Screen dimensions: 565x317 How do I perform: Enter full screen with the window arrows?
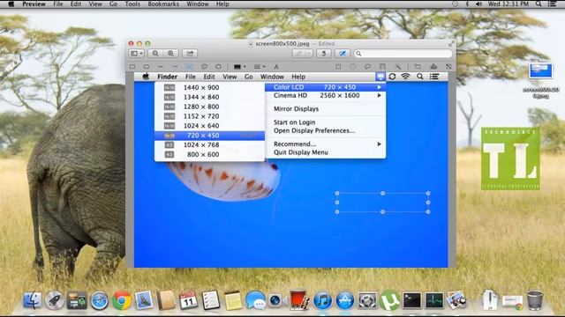tap(451, 43)
